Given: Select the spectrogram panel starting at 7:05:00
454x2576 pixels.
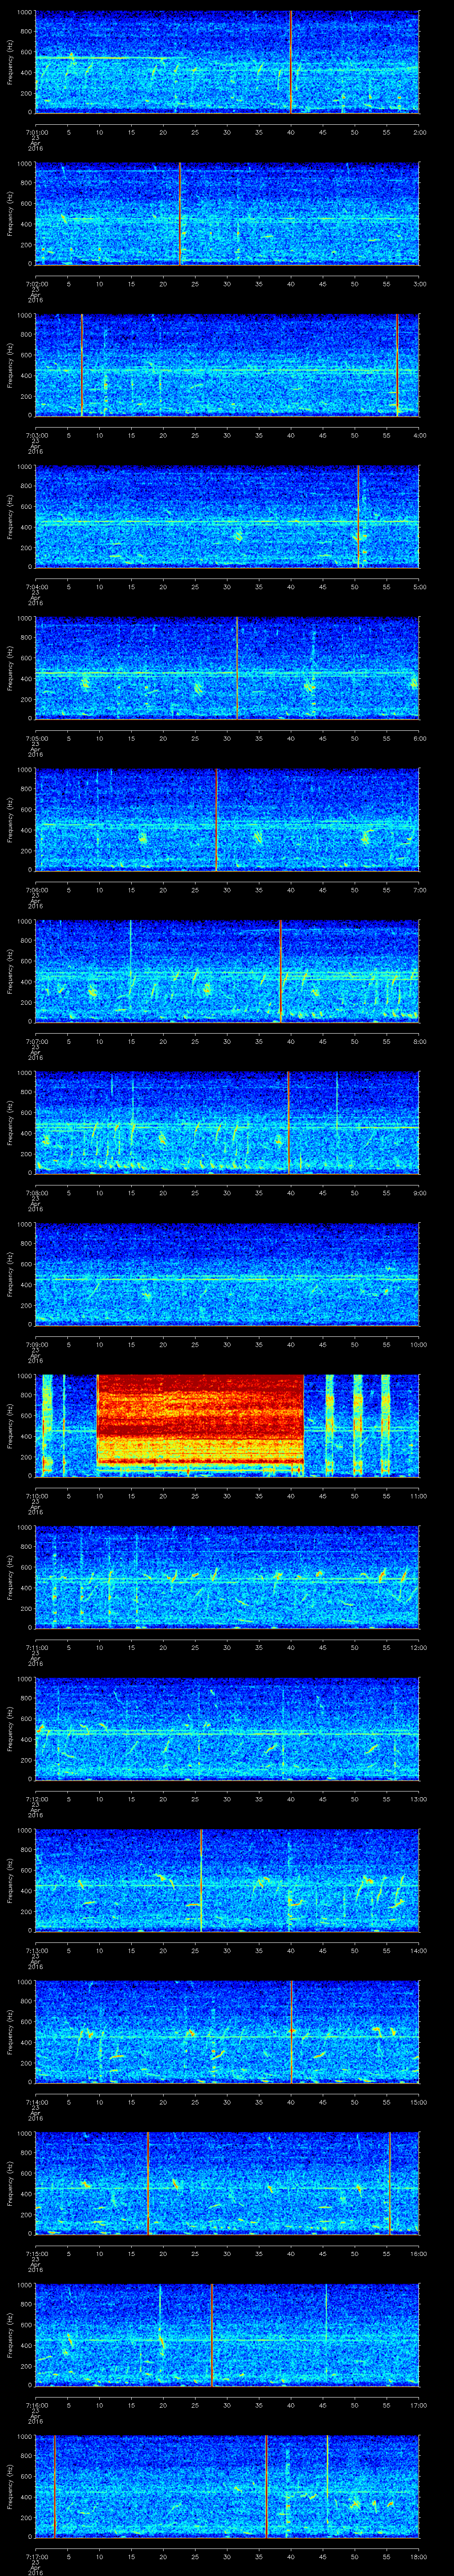Looking at the screenshot, I should 227,668.
